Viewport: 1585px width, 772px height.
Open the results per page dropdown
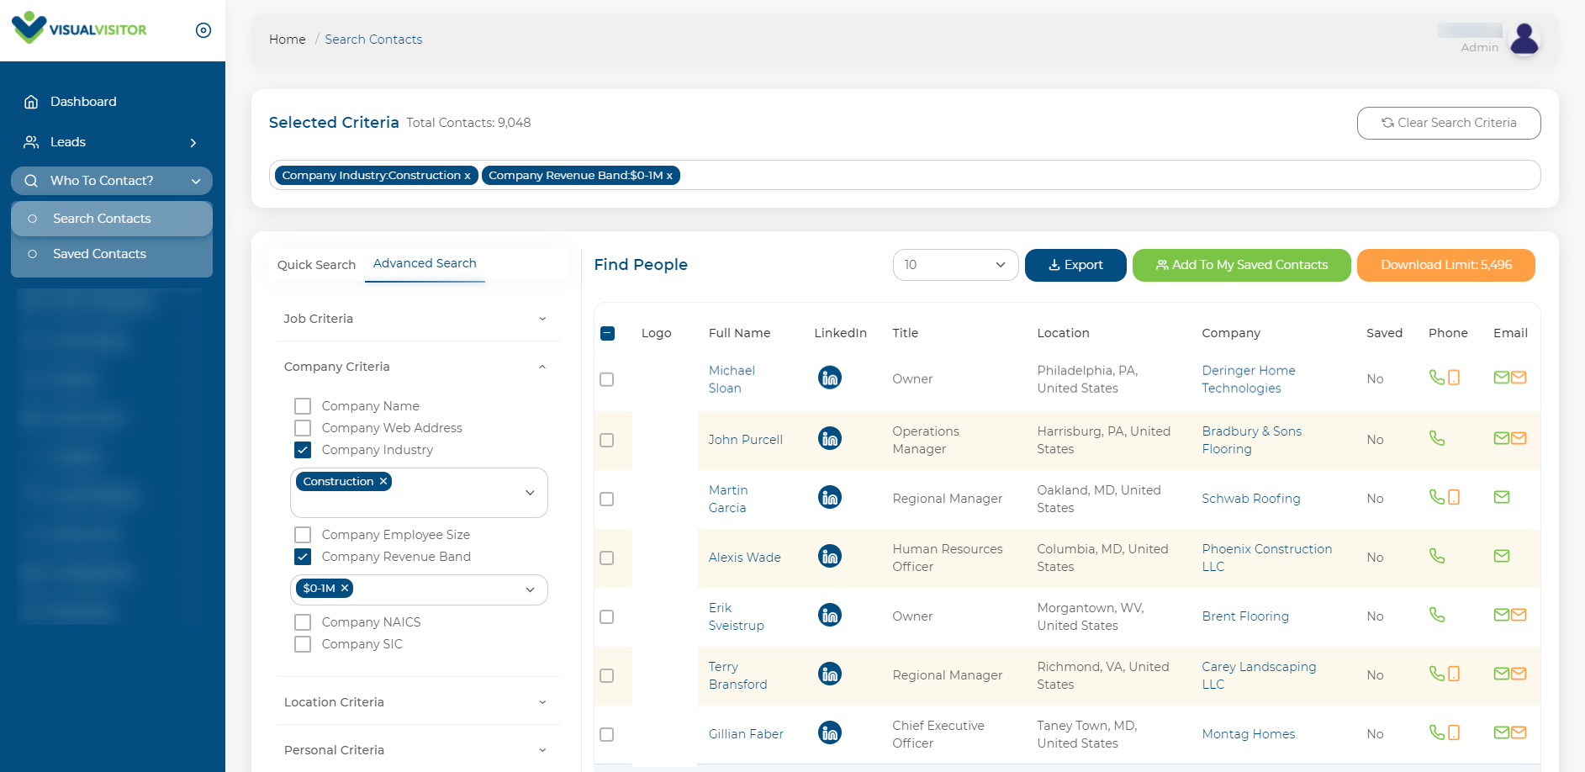tap(955, 265)
